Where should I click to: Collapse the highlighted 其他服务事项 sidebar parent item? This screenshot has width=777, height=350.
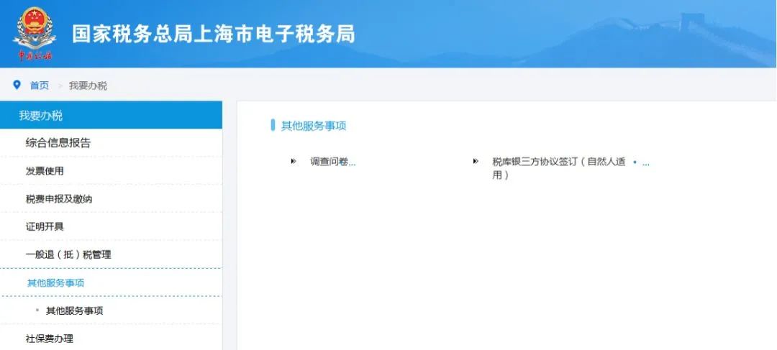coord(55,282)
